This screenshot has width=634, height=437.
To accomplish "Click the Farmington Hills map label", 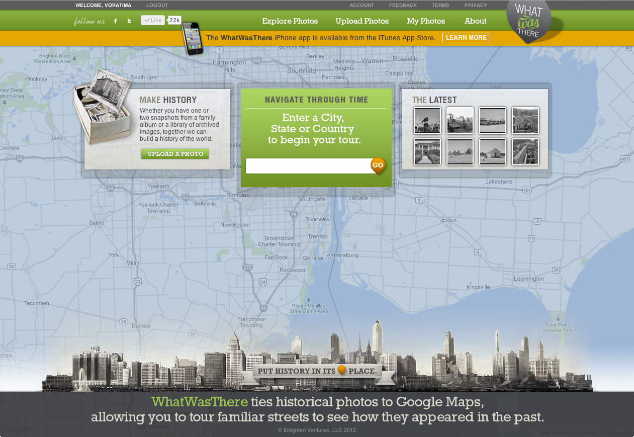I will click(229, 66).
